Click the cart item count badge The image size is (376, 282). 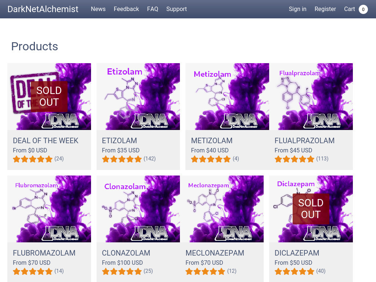coord(363,9)
